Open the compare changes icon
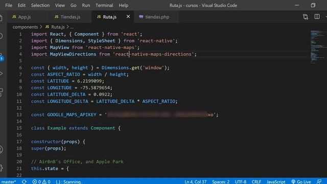The width and height of the screenshot is (327, 184). 306,17
